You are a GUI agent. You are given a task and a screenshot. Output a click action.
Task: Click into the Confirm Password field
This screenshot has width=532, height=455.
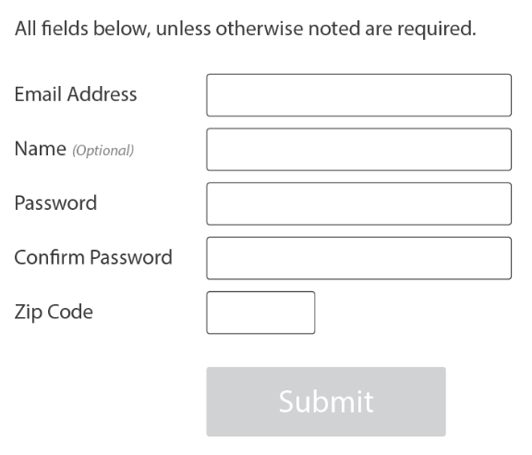coord(359,258)
